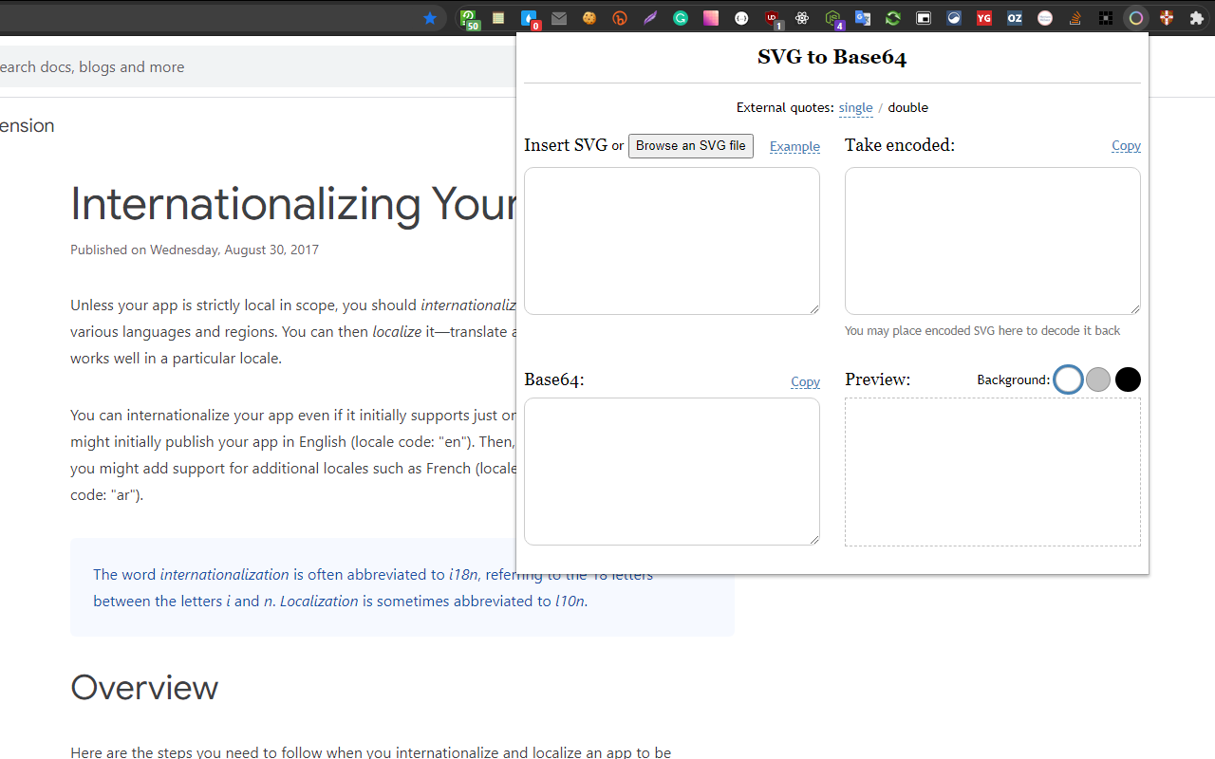Open the cookie extension icon

pos(589,18)
